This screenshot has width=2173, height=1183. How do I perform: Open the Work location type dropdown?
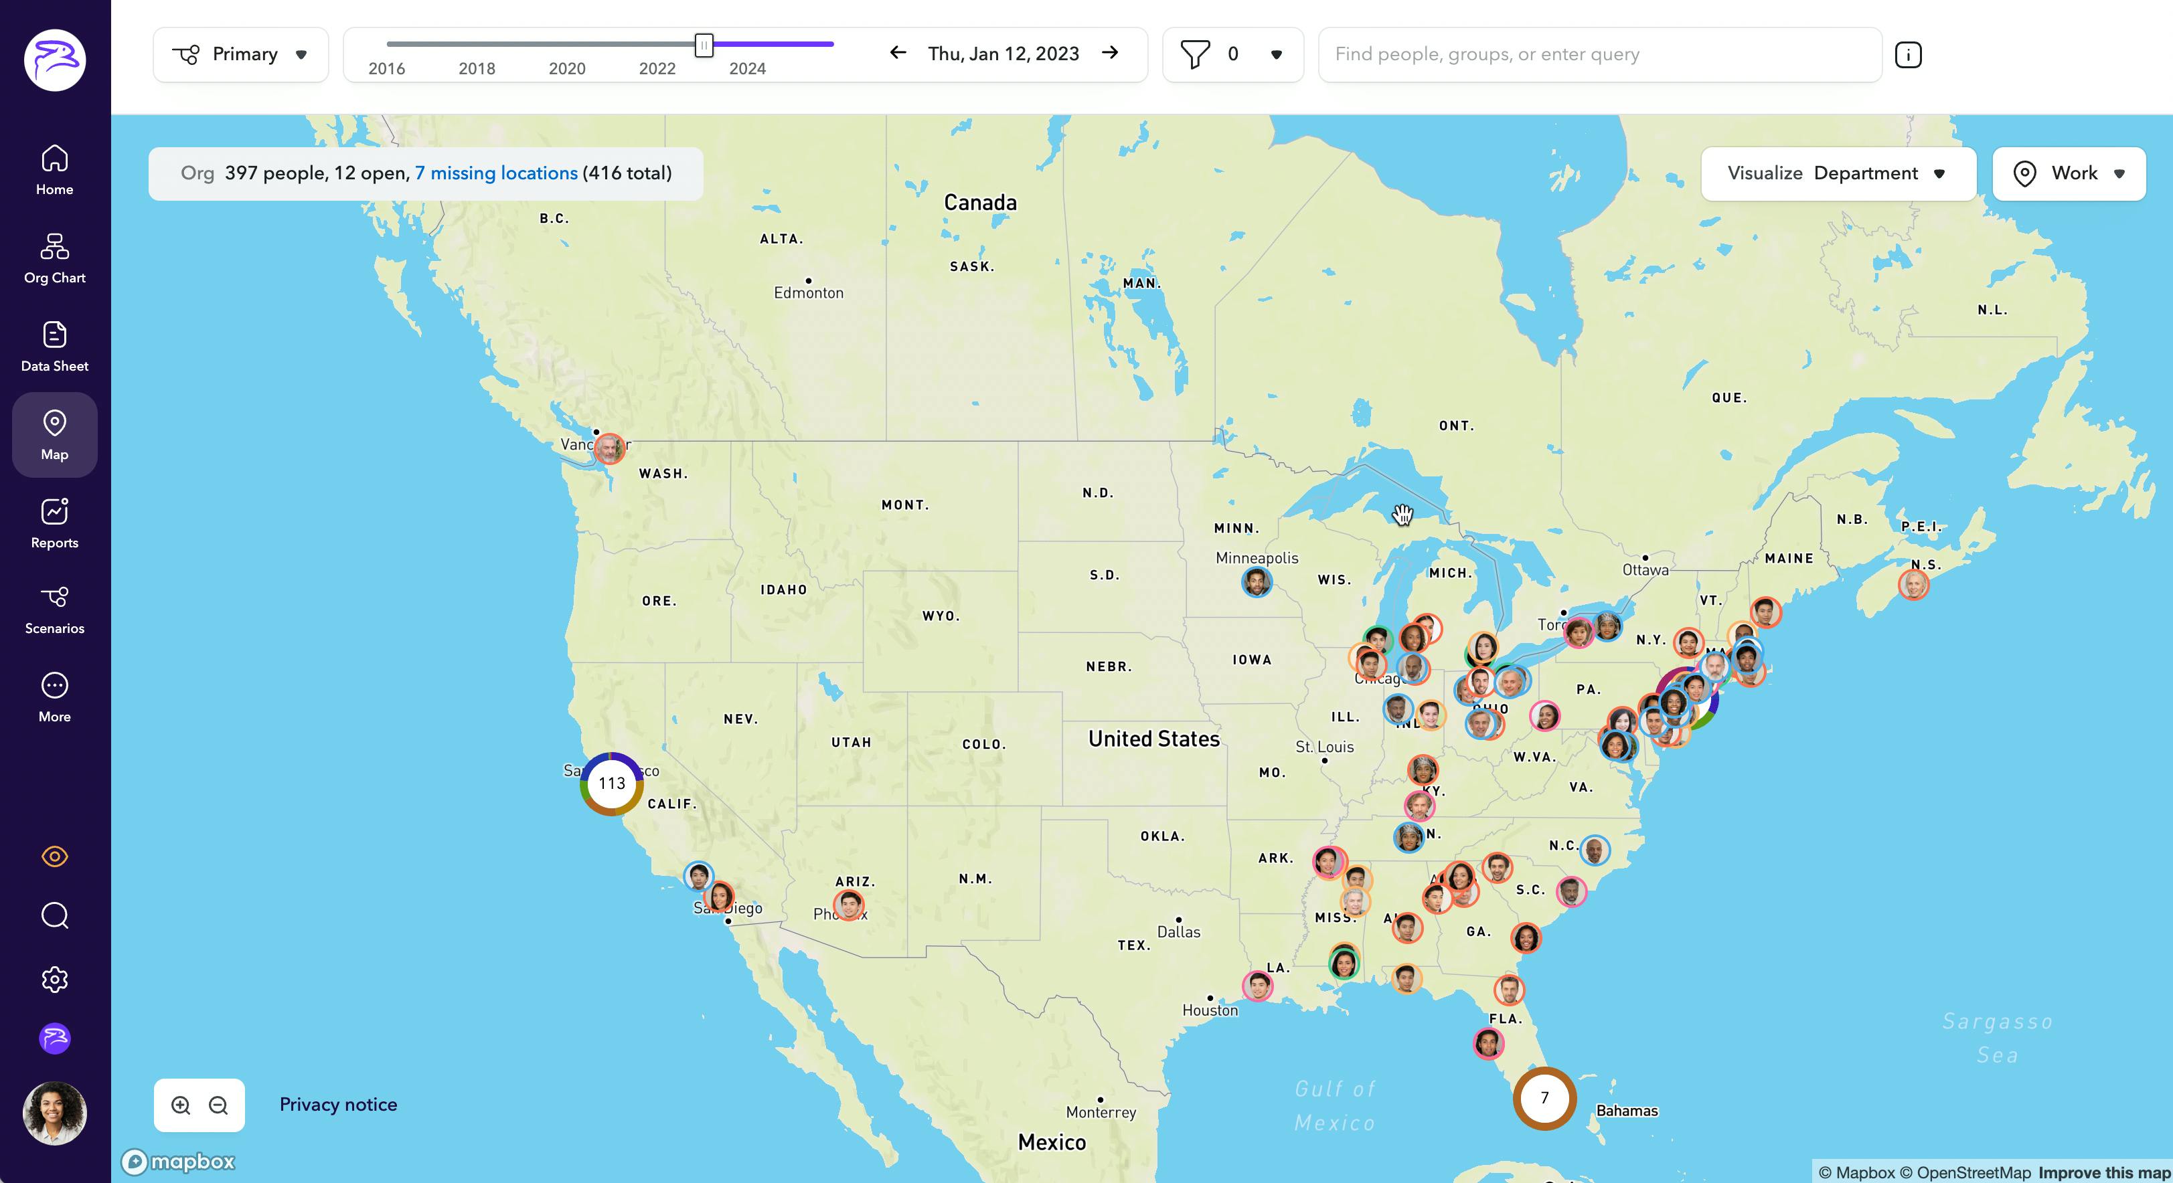coord(2069,174)
